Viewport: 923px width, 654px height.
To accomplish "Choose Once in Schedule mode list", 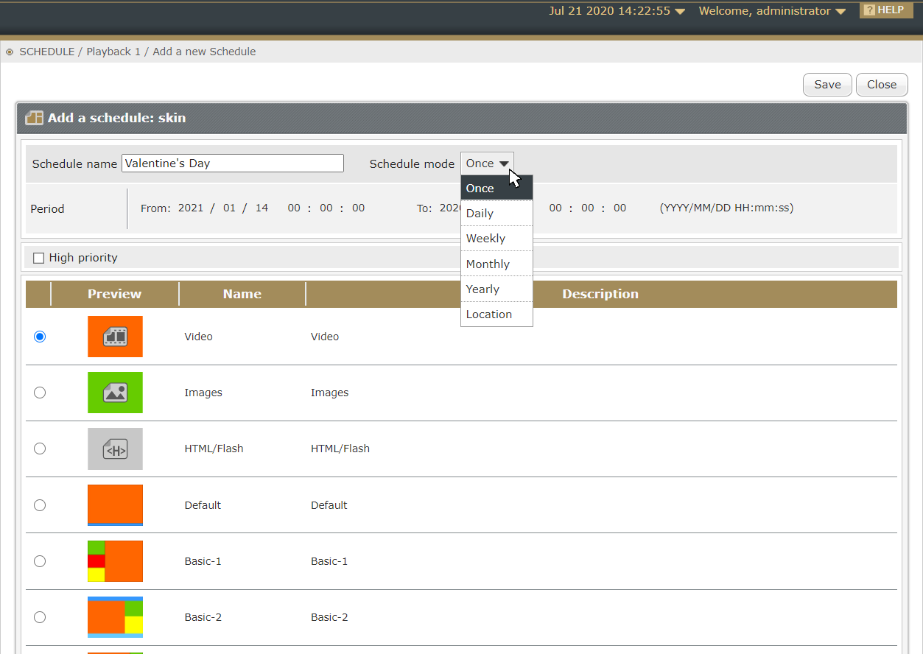I will 496,189.
